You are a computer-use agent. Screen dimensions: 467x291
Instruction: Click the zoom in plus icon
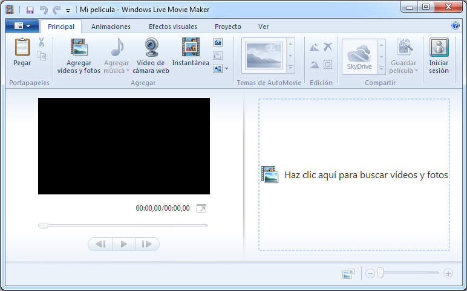448,273
